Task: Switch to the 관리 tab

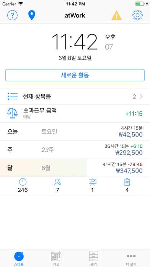Action: coord(94,258)
